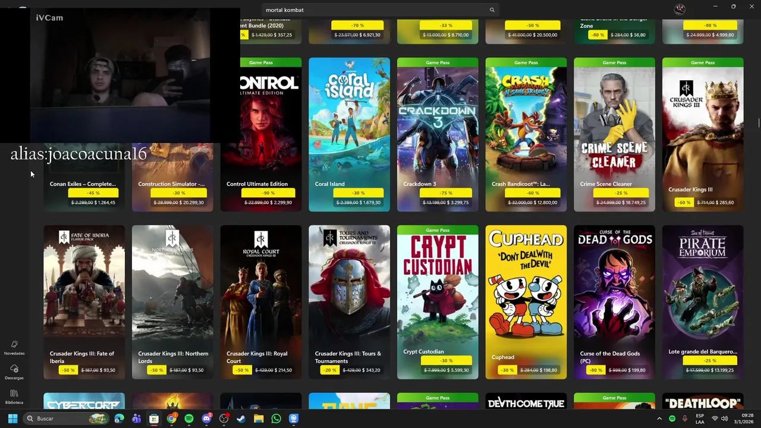The width and height of the screenshot is (761, 428).
Task: Open Steam from the taskbar
Action: pos(241,418)
